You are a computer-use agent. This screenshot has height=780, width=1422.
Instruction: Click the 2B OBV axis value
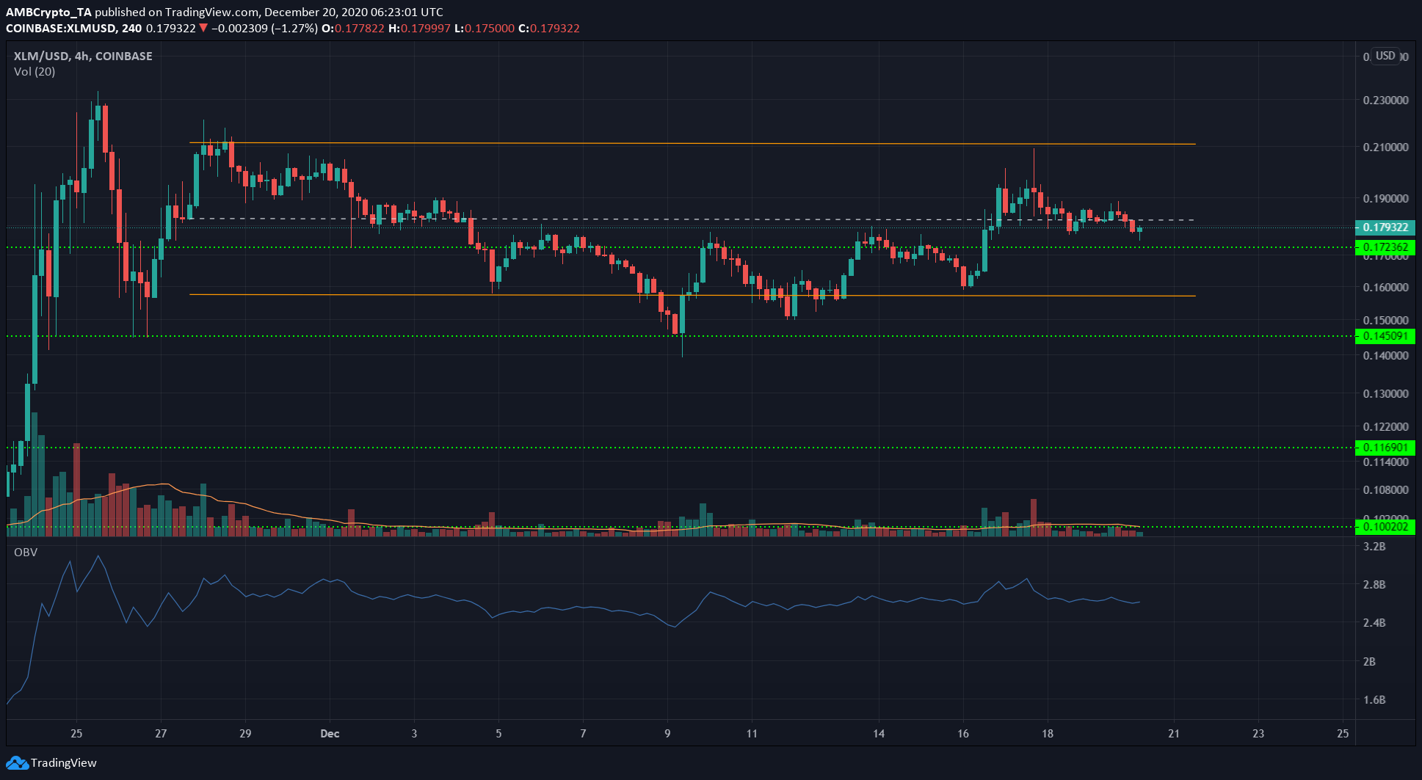click(x=1369, y=662)
